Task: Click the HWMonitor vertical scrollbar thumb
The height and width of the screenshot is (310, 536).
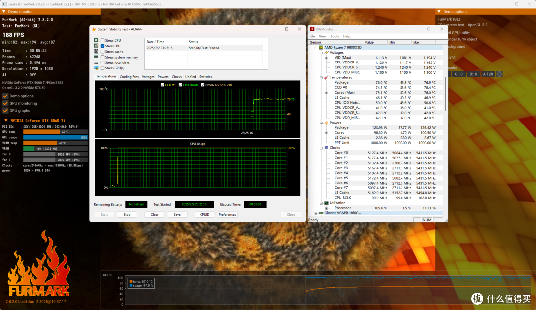Action: pos(445,94)
